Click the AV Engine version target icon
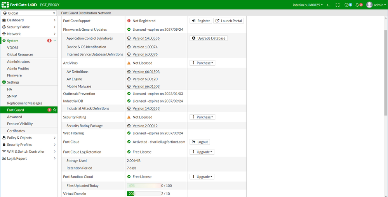The width and height of the screenshot is (388, 197). click(129, 79)
